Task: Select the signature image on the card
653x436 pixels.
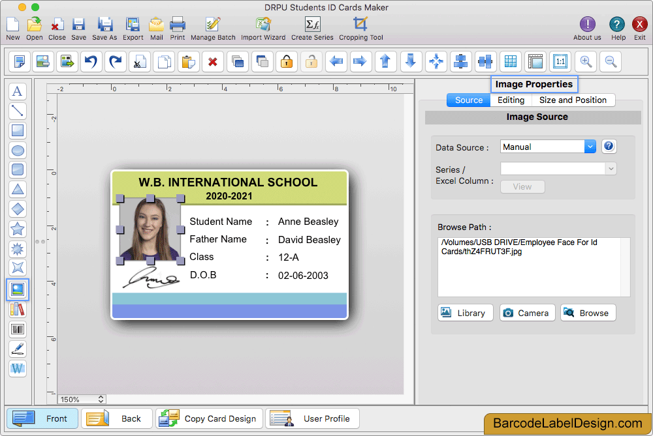Action: (x=151, y=277)
